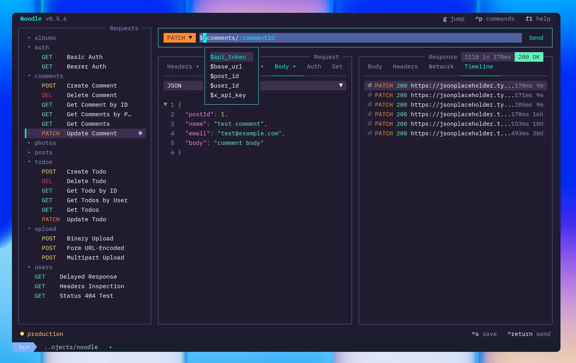This screenshot has height=363, width=576.
Task: Select timeline entry from 10d ago
Action: pos(455,124)
